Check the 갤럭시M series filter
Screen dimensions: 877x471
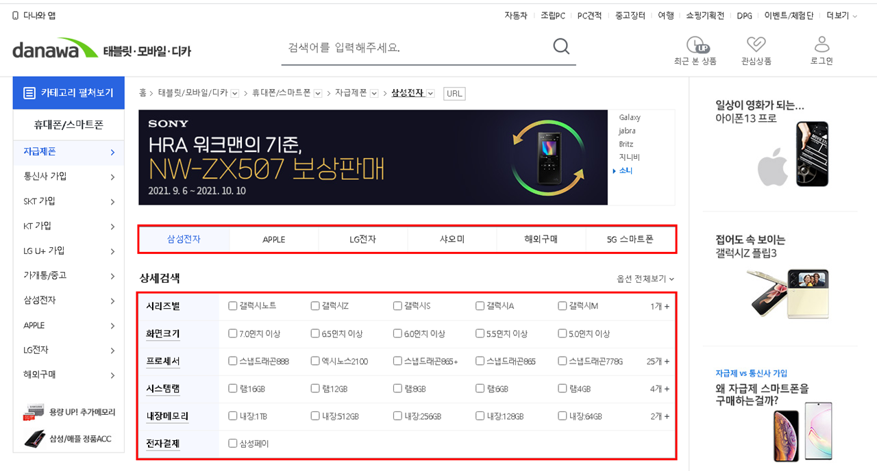[x=563, y=306]
